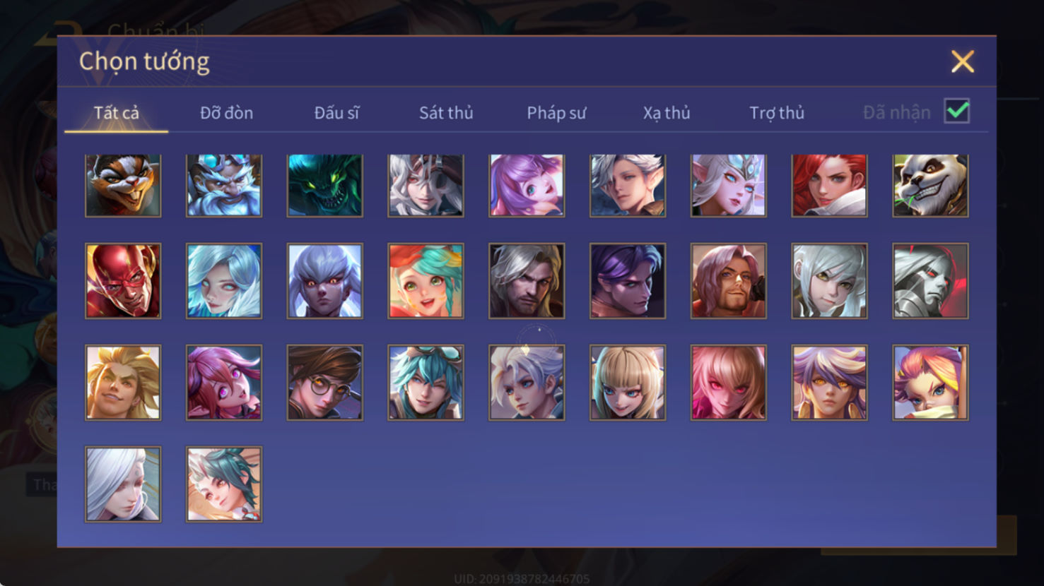The image size is (1044, 586).
Task: Choose the red-haired woman hero portrait
Action: pos(829,185)
